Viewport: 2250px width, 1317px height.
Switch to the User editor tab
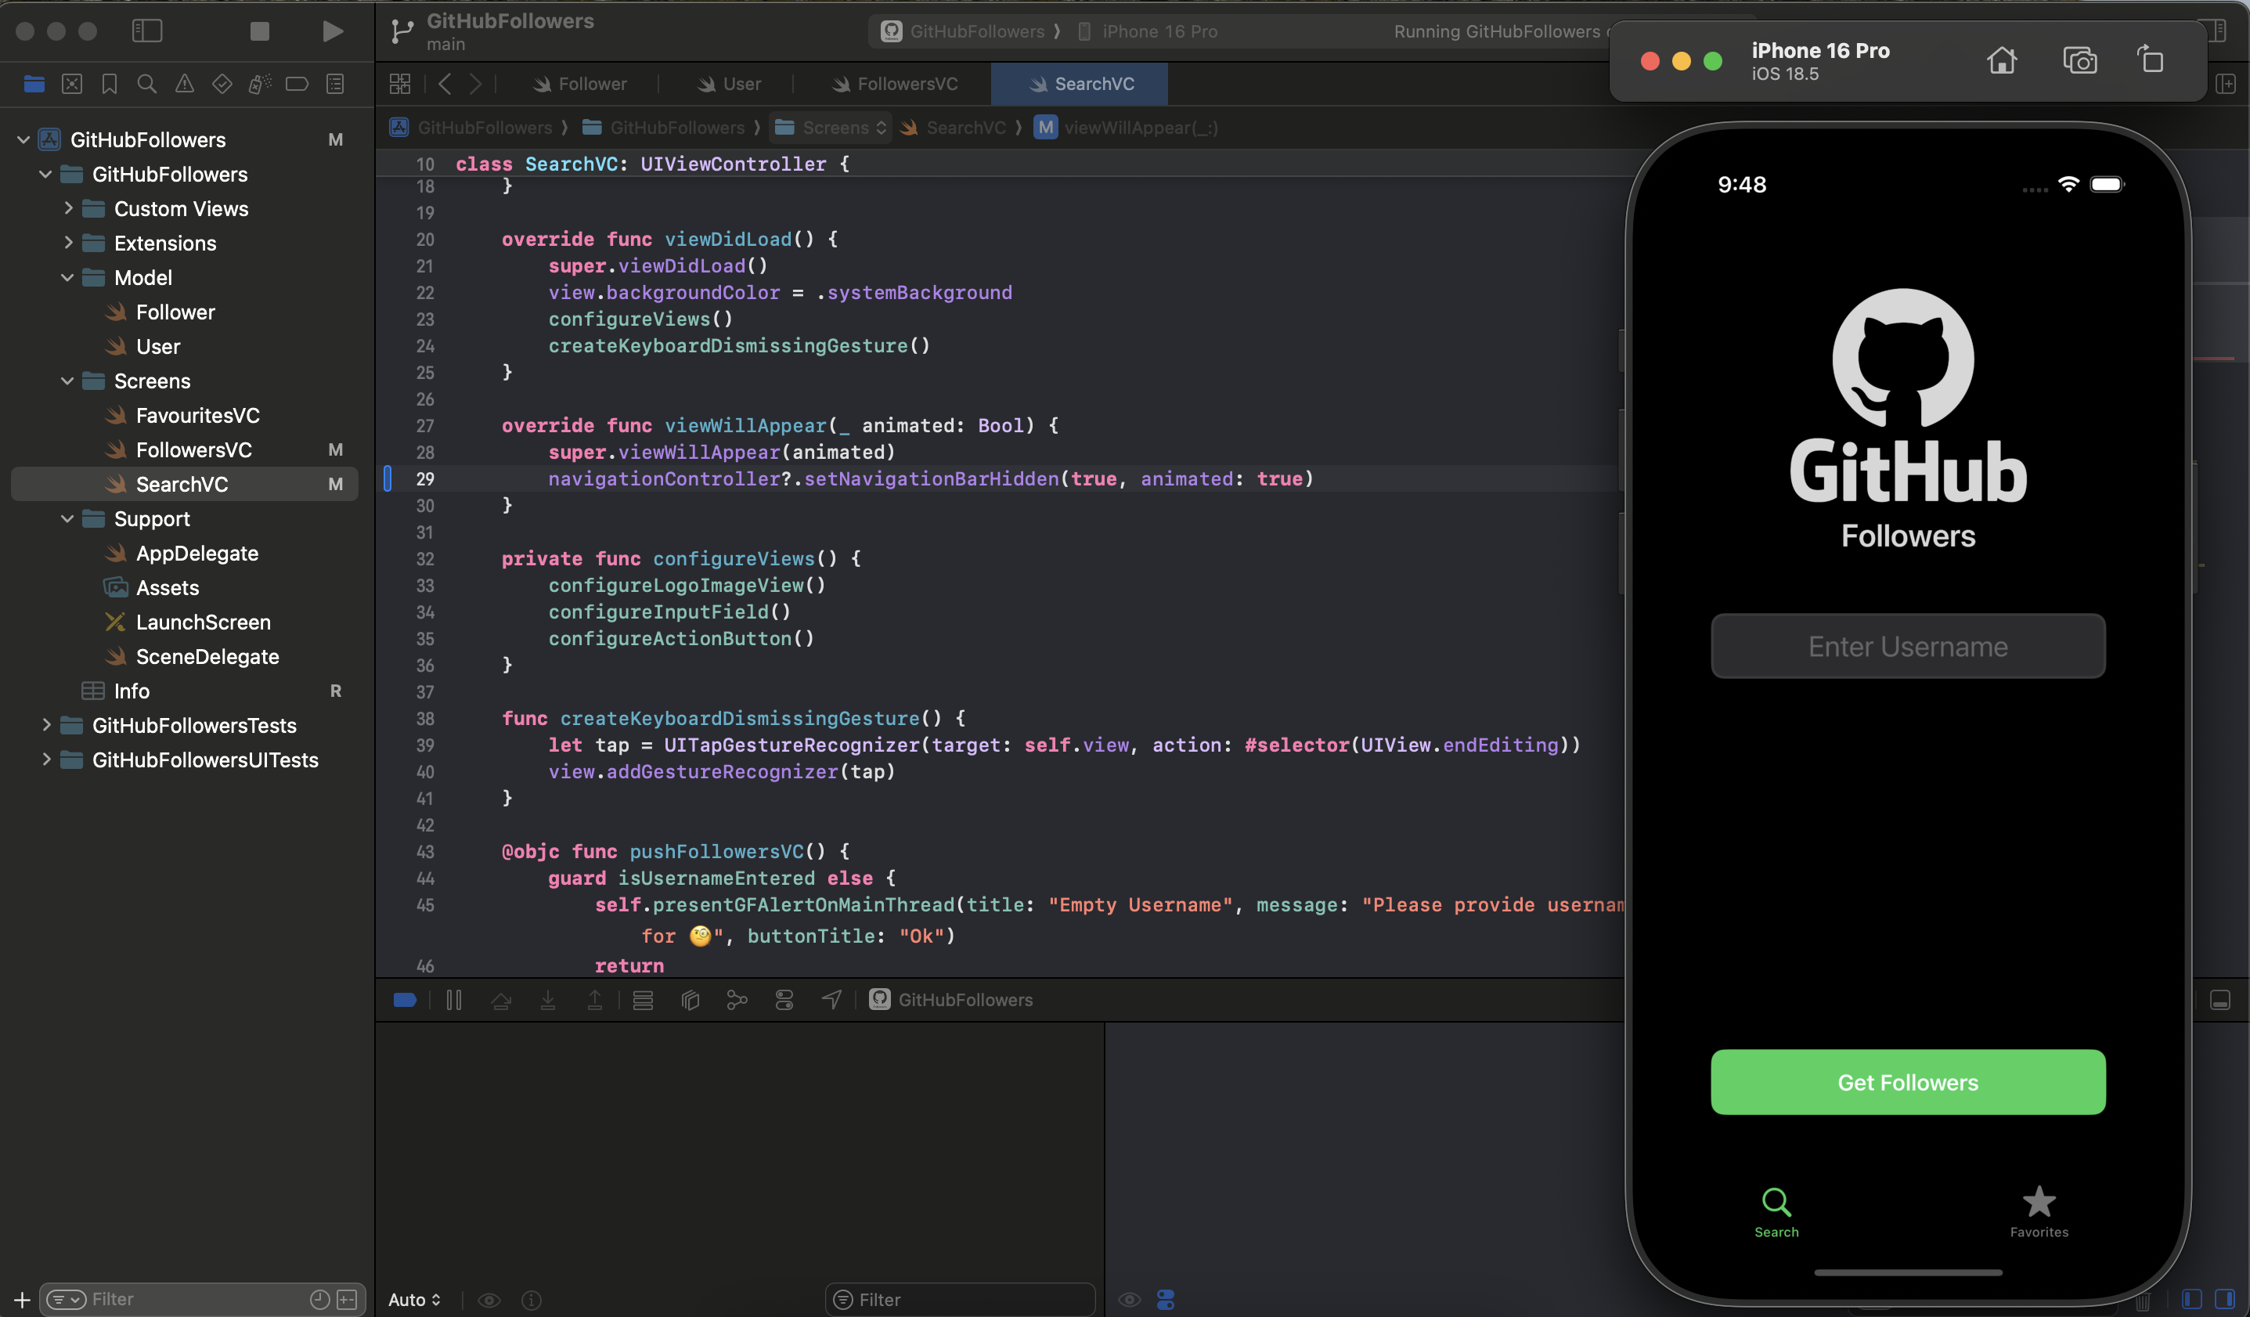click(730, 84)
